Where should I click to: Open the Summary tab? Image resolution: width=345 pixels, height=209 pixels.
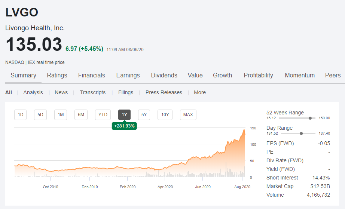pyautogui.click(x=23, y=76)
